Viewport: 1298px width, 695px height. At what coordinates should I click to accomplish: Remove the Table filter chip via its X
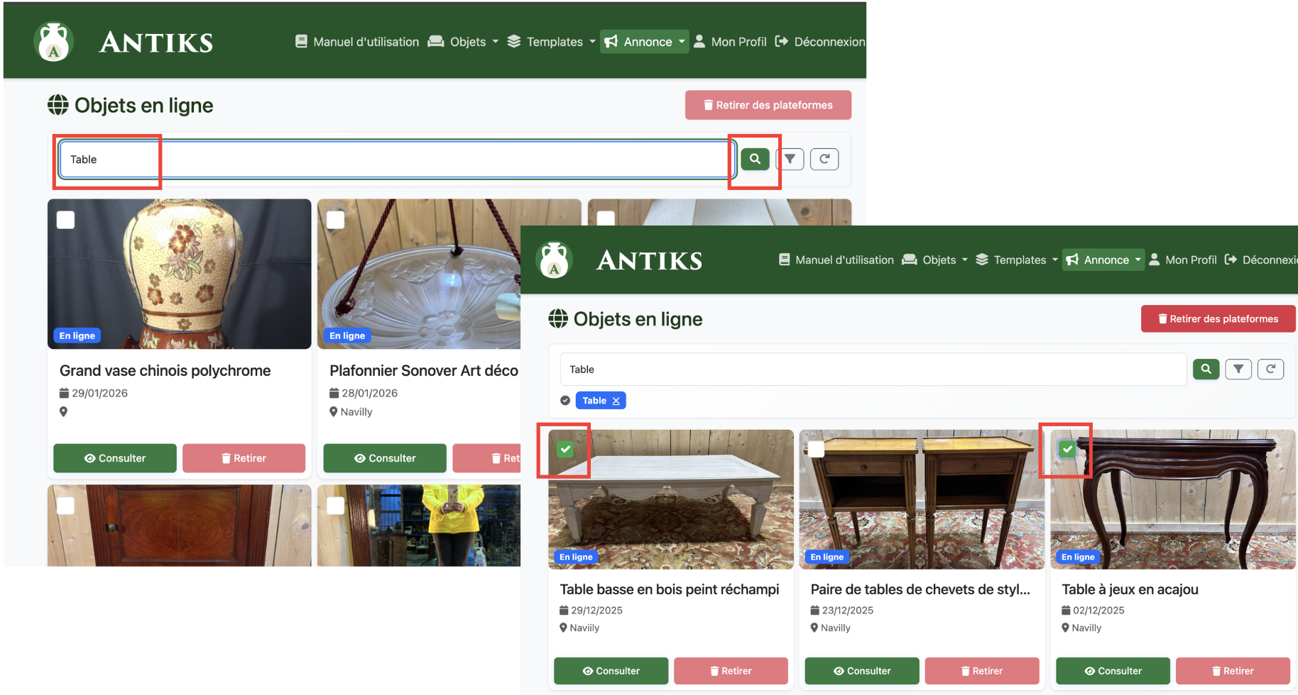pyautogui.click(x=617, y=401)
